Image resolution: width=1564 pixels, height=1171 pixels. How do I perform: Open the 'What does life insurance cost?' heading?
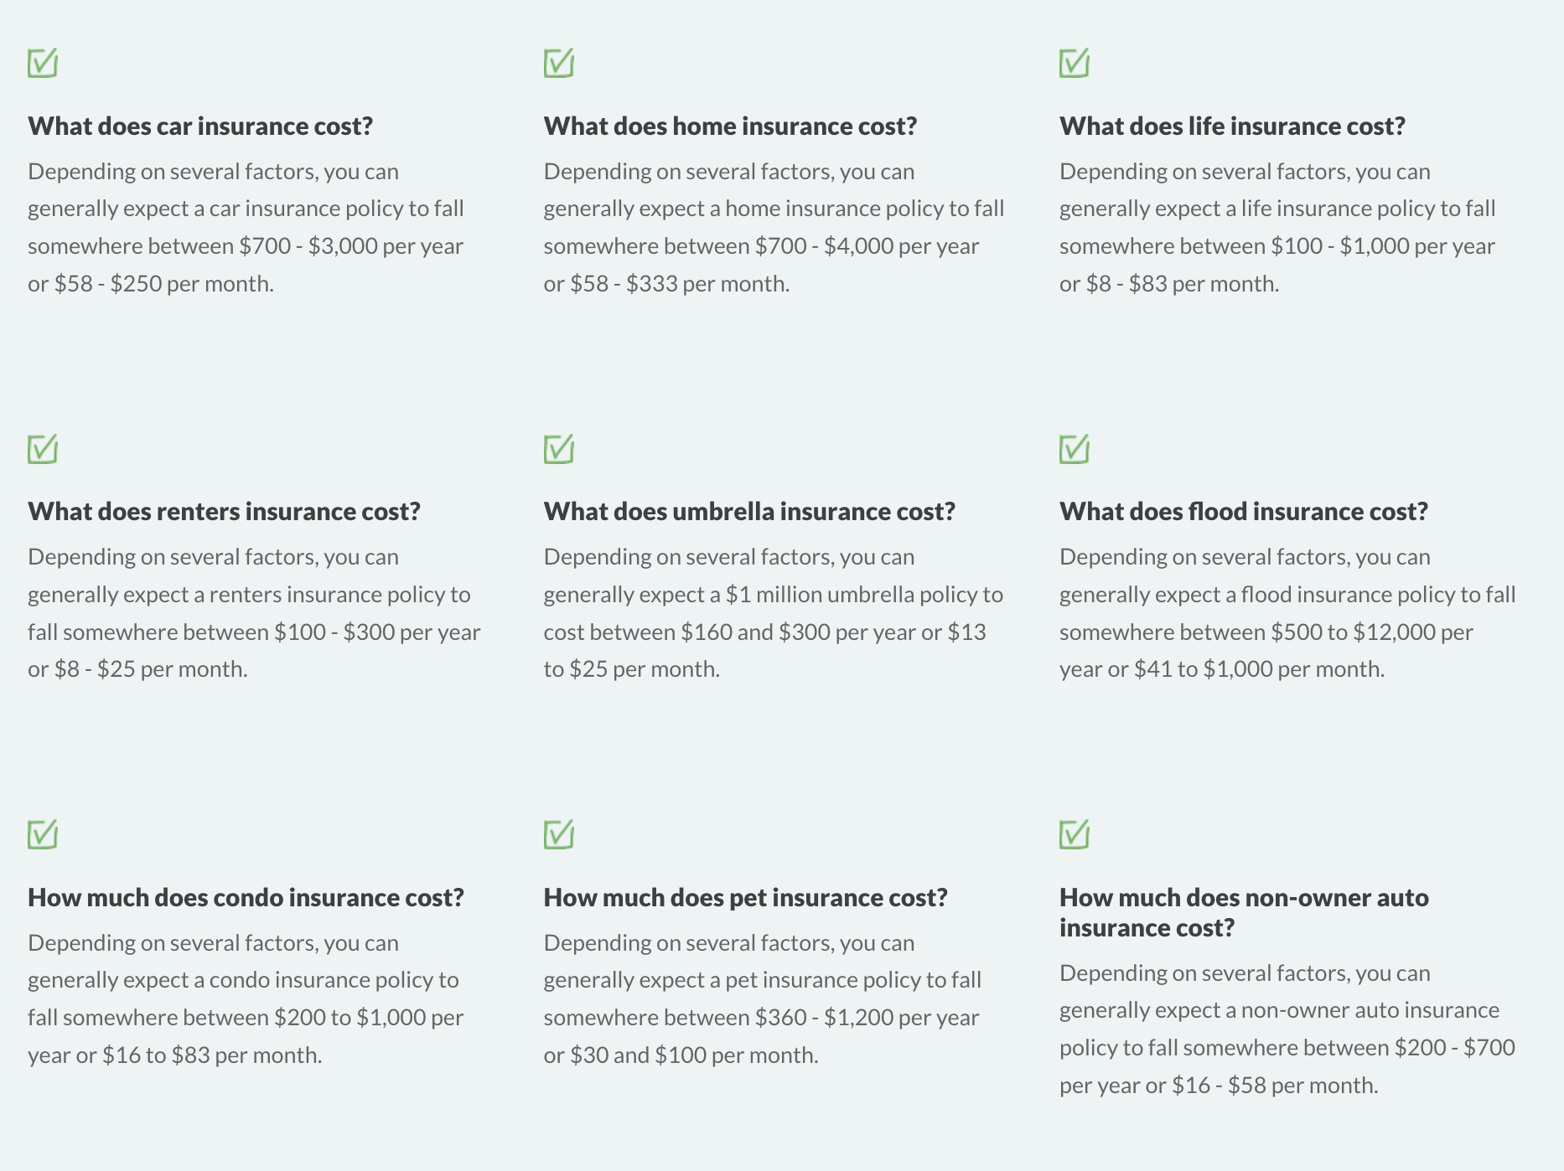pyautogui.click(x=1232, y=126)
